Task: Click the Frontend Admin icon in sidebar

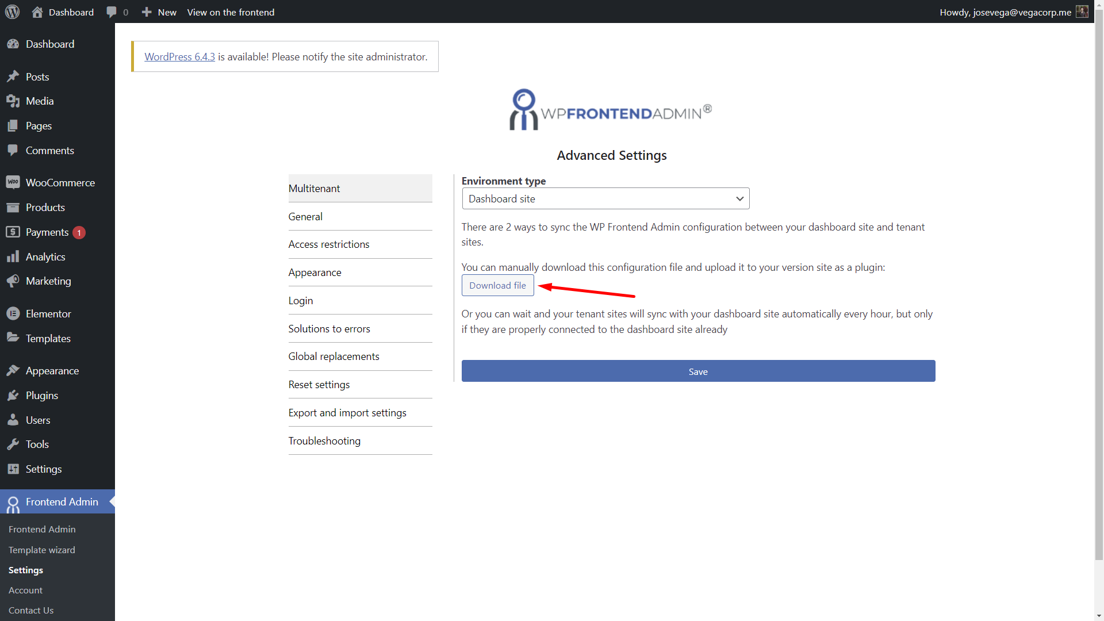Action: click(x=13, y=504)
